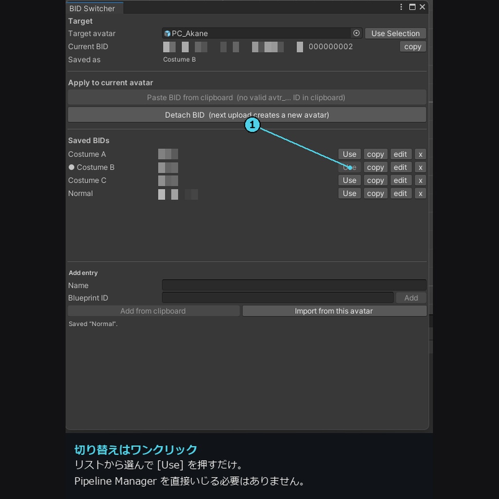
Task: Copy the Current BID value
Action: pos(412,46)
